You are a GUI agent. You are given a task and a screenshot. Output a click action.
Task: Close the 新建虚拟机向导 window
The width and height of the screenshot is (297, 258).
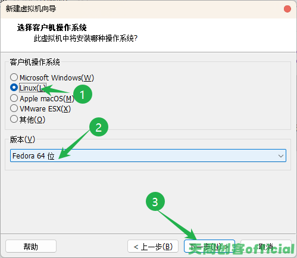(x=287, y=9)
